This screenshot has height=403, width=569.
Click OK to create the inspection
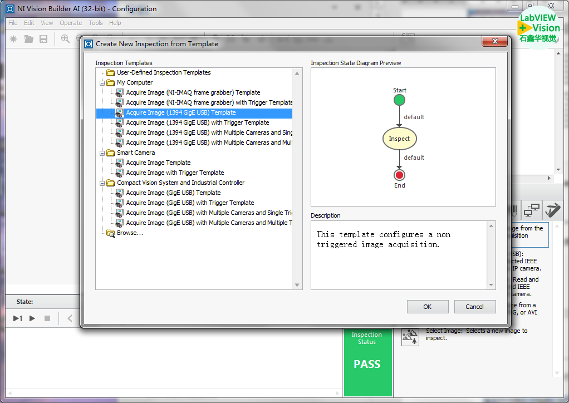pos(427,307)
